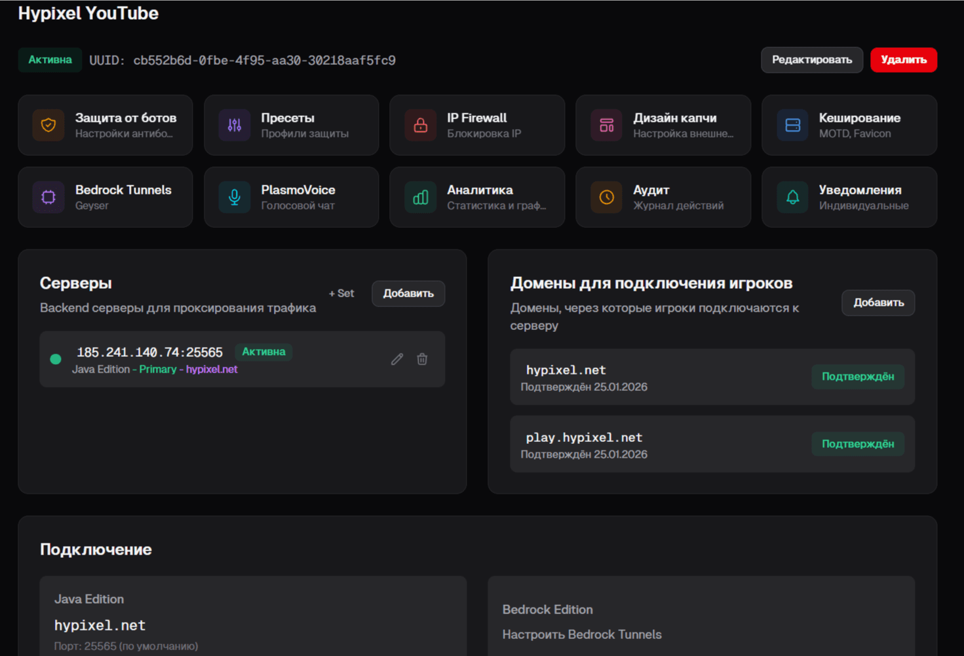Click the Backend серверы description text
Viewport: 964px width, 656px height.
[x=178, y=308]
